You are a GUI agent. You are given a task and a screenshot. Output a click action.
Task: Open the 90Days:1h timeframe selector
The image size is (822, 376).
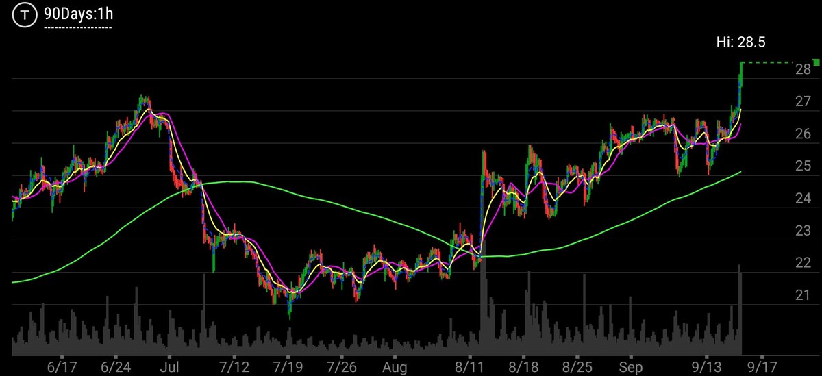coord(77,14)
